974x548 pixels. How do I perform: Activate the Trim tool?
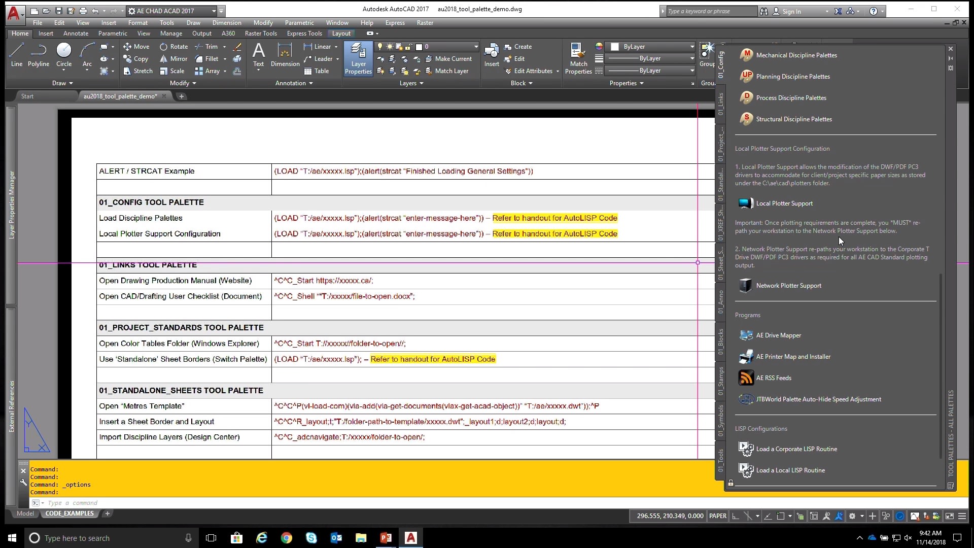pos(211,47)
